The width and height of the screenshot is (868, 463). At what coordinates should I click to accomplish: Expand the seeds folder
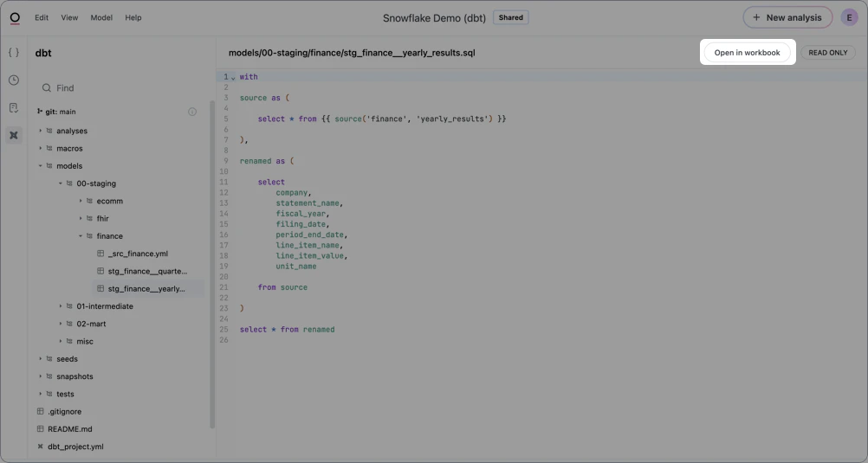click(x=40, y=359)
